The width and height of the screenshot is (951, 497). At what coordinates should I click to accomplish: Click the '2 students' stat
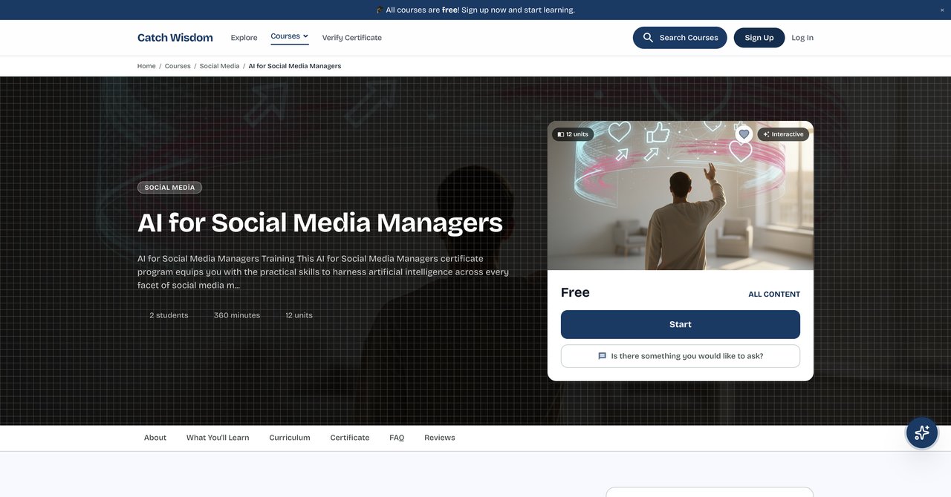coord(169,315)
